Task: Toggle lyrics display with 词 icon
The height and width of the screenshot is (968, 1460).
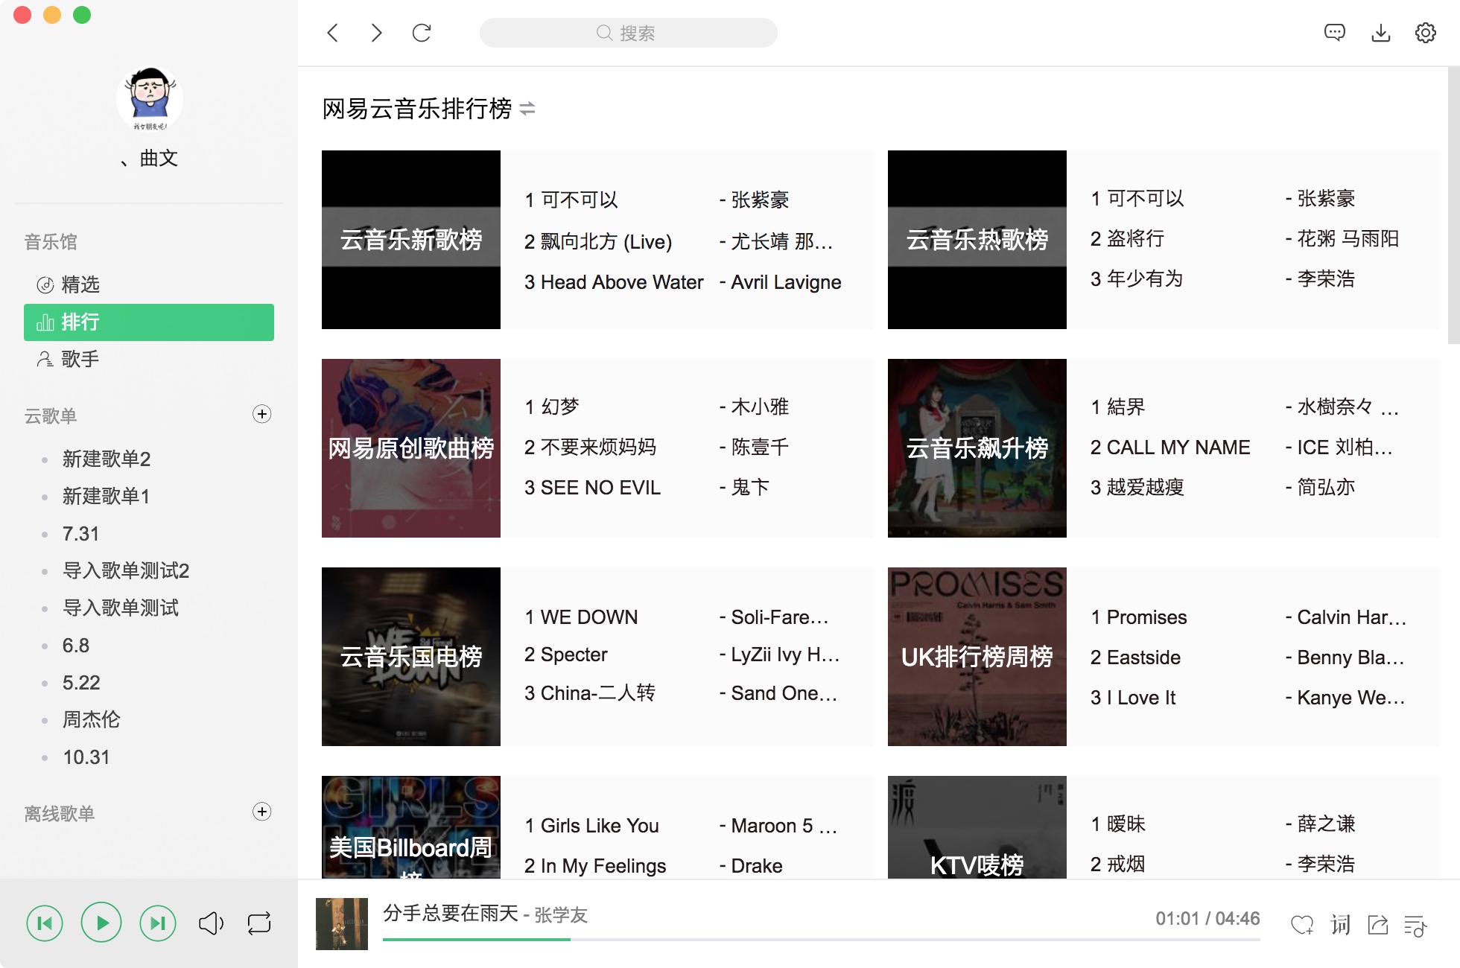Action: point(1340,925)
